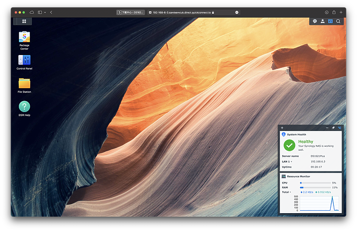
Task: Click the quickconnect.to address bar
Action: [193, 12]
